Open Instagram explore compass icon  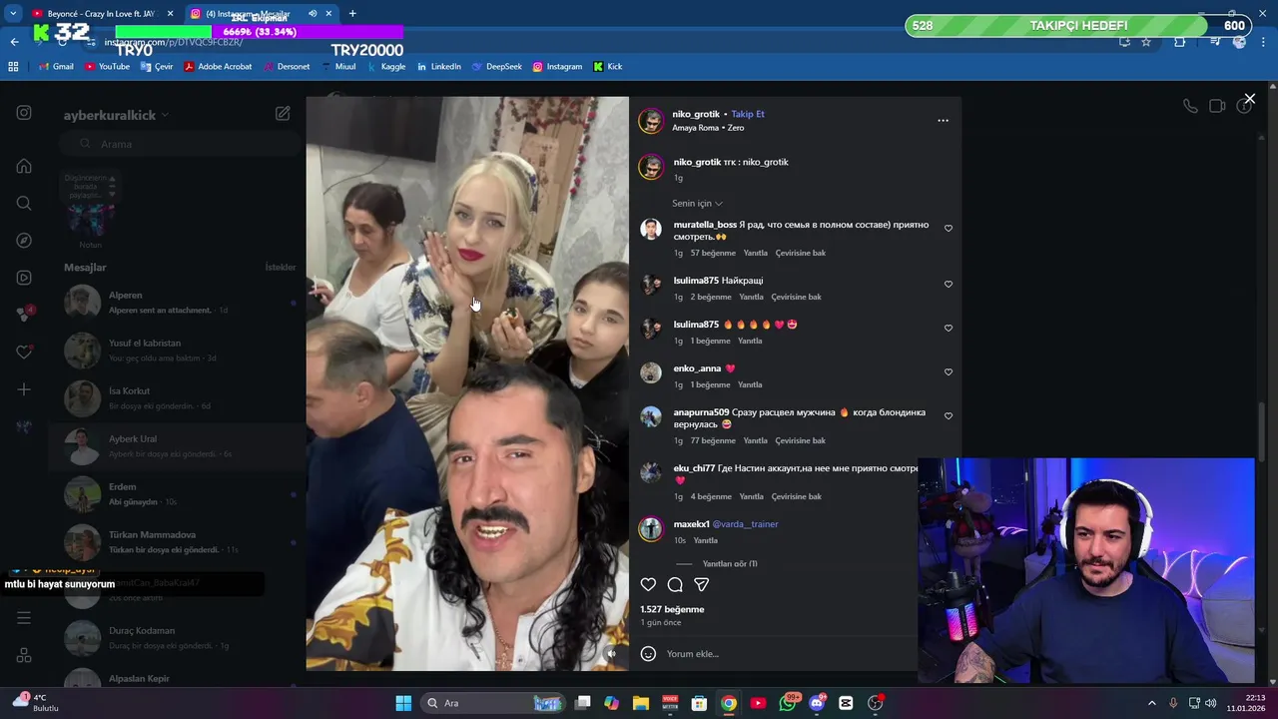coord(24,241)
